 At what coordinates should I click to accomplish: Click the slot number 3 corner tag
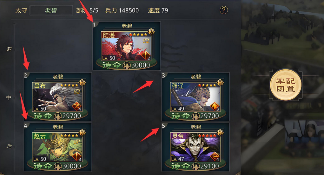[x=164, y=75]
